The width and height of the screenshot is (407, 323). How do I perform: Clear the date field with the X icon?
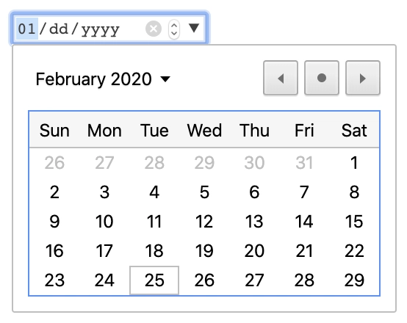point(154,29)
